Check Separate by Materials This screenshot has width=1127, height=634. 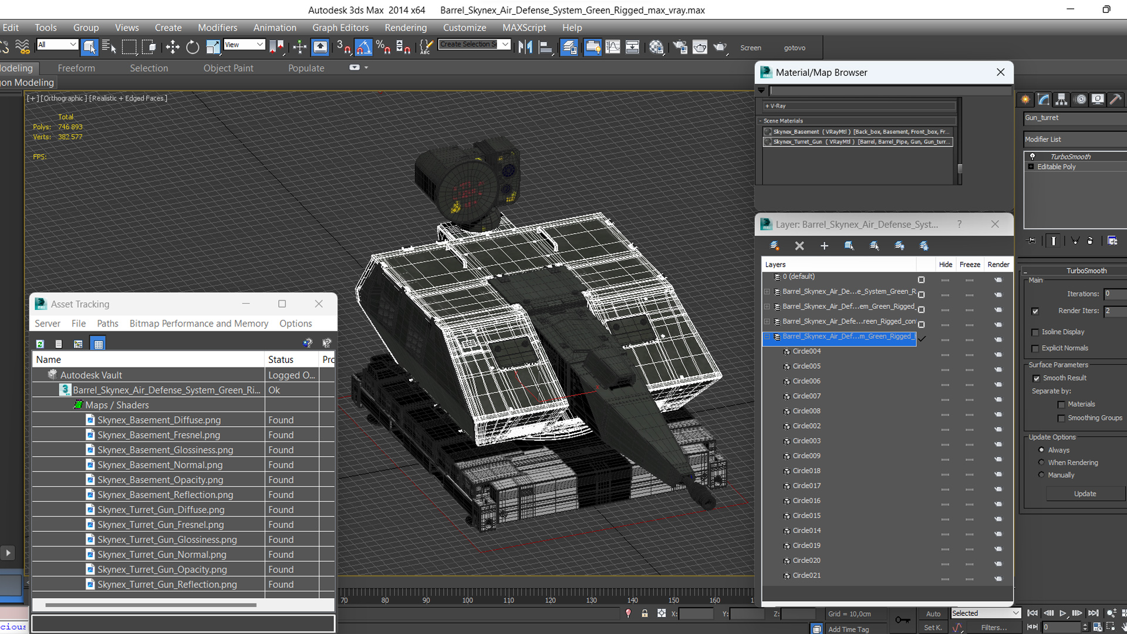point(1061,404)
